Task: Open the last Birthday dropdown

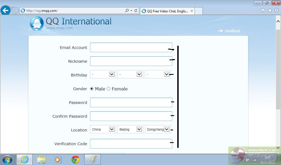Action: pos(158,74)
